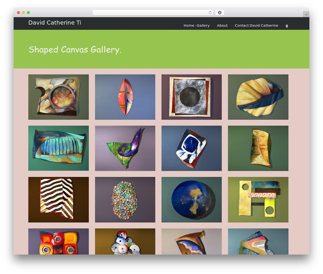323x274 pixels.
Task: Open the yellow and blue folded fan thumbnail
Action: [x=258, y=97]
